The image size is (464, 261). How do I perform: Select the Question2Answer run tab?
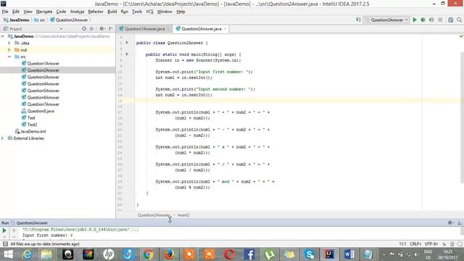pos(29,223)
